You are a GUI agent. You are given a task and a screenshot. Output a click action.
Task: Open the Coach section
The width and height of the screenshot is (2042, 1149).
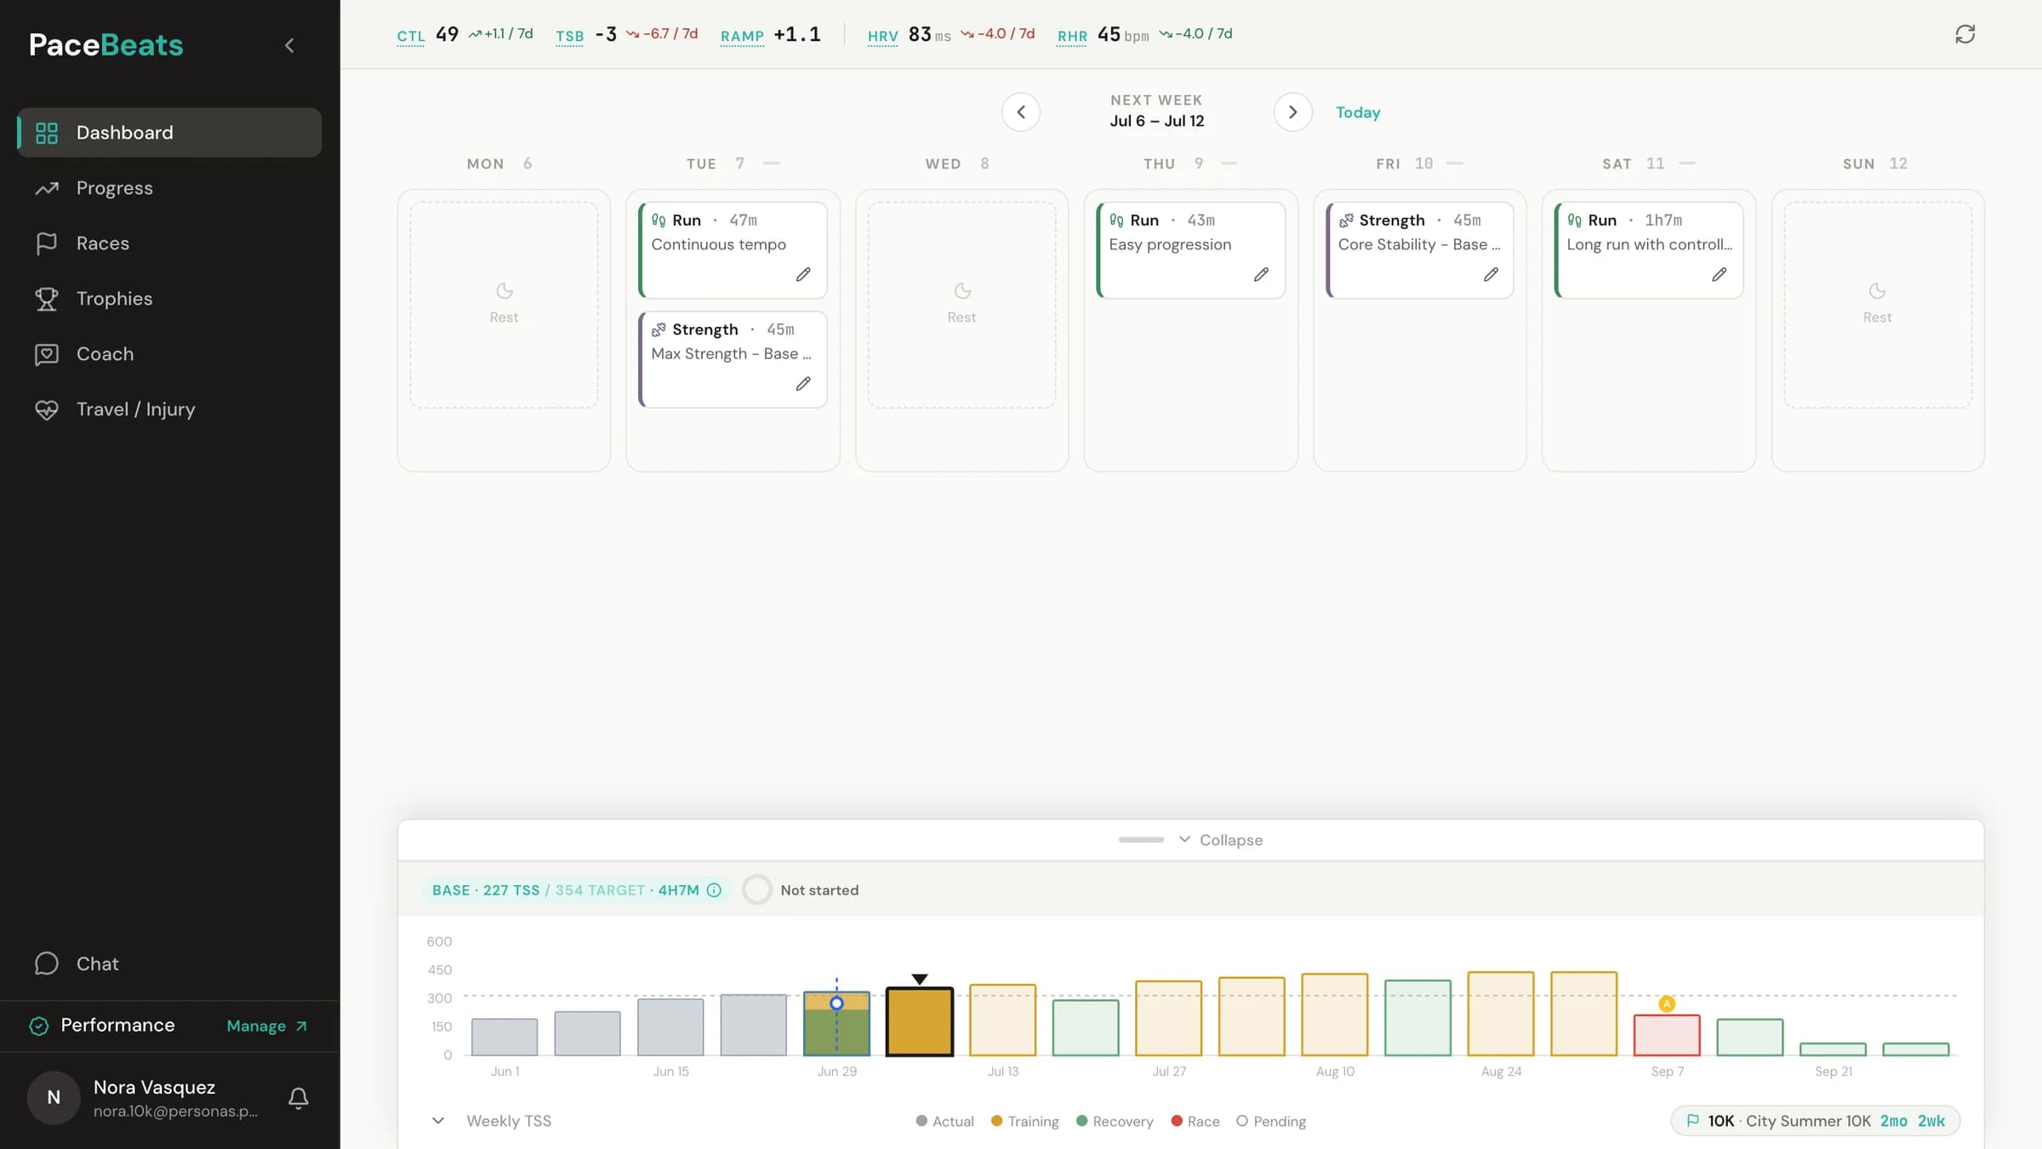[x=169, y=353]
